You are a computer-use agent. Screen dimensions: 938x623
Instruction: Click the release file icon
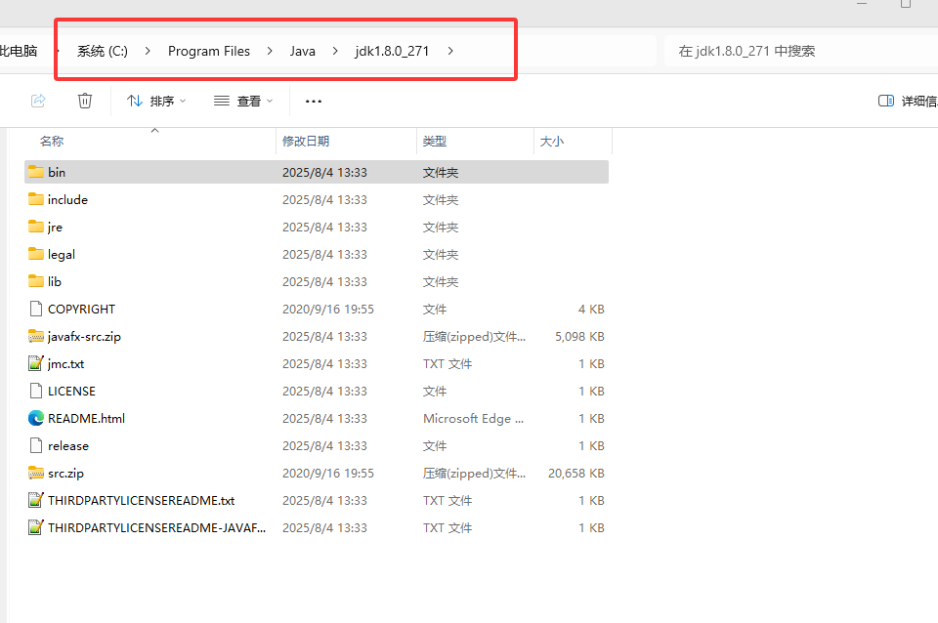[36, 446]
